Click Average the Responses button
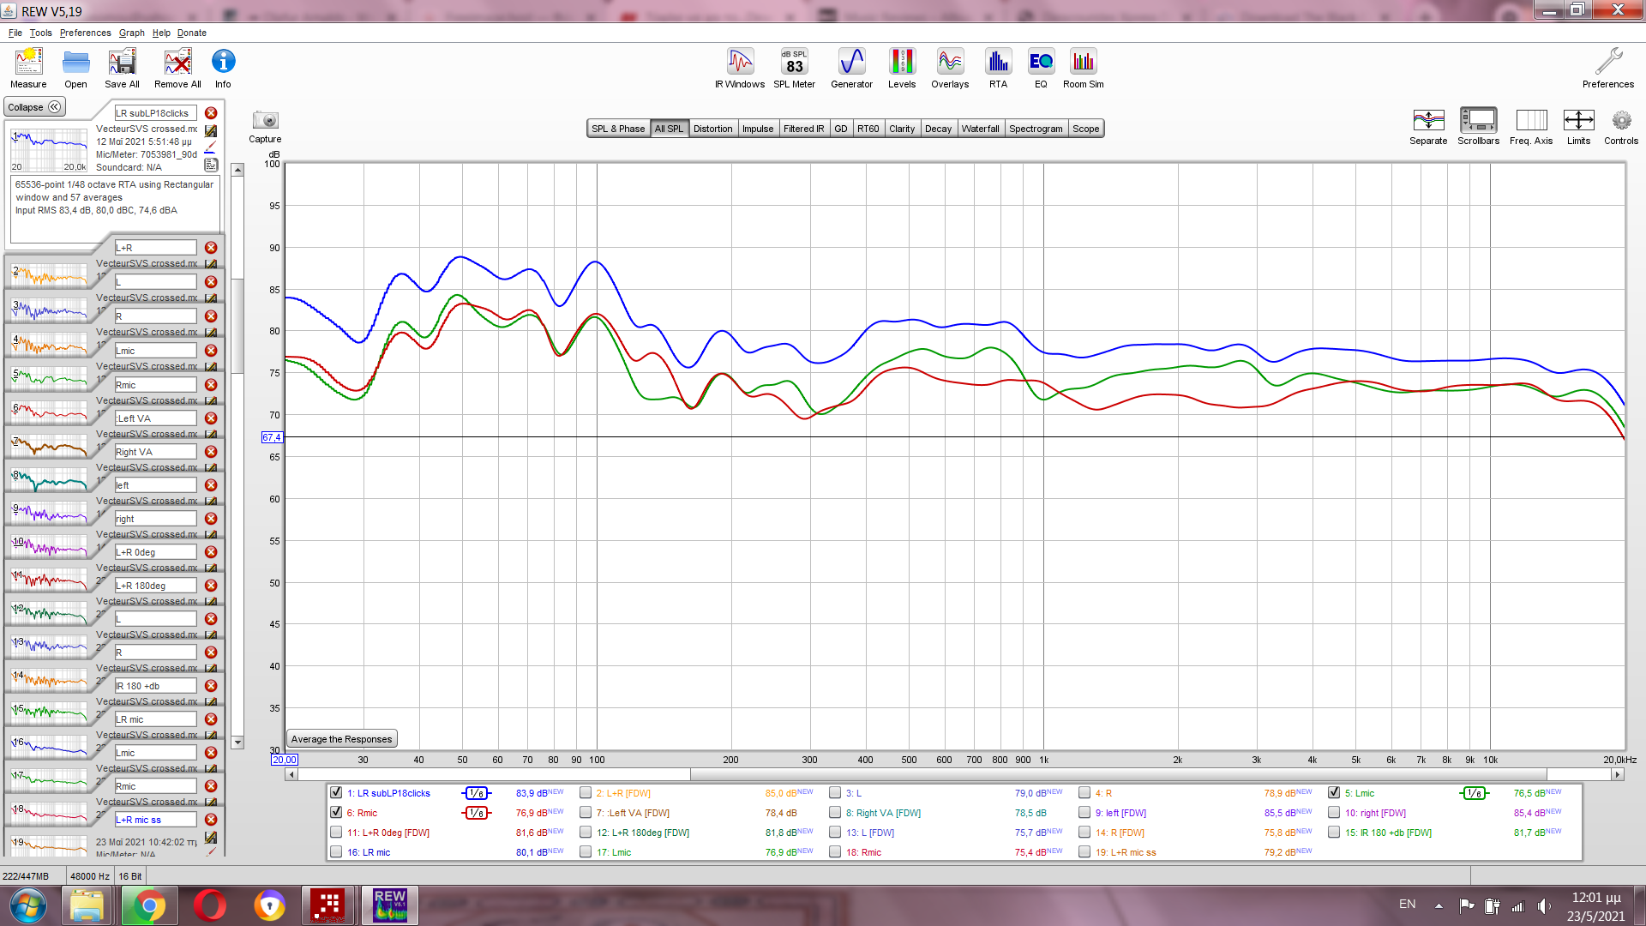Viewport: 1646px width, 926px height. click(x=341, y=739)
